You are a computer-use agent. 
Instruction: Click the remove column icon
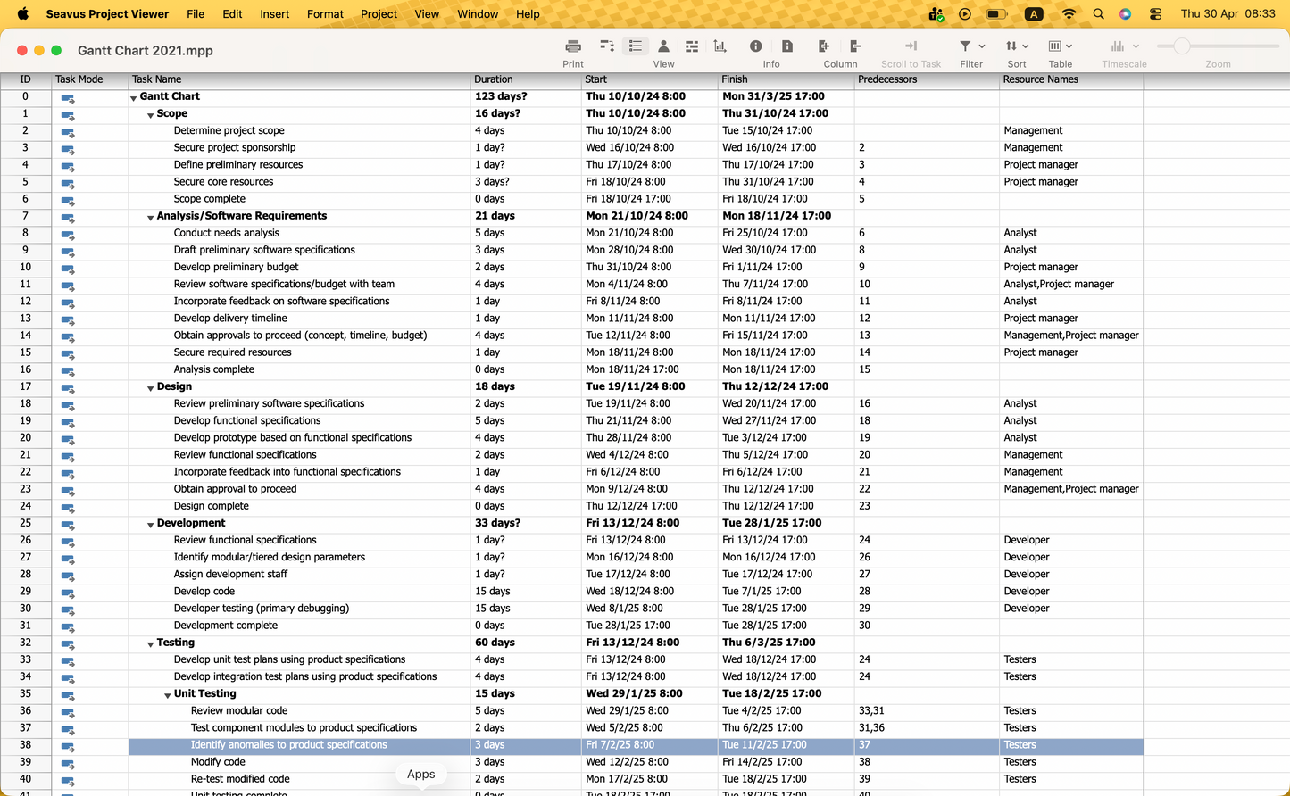(855, 46)
